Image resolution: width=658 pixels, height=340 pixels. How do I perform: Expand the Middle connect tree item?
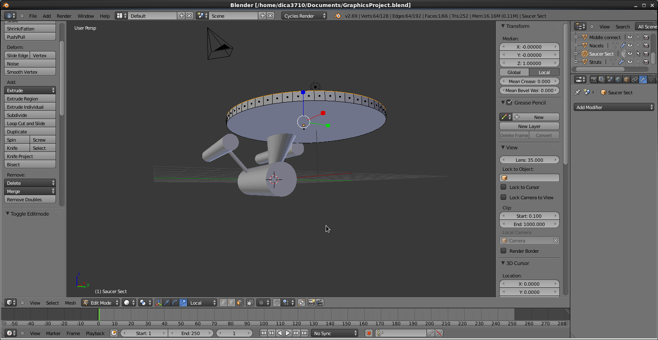576,37
